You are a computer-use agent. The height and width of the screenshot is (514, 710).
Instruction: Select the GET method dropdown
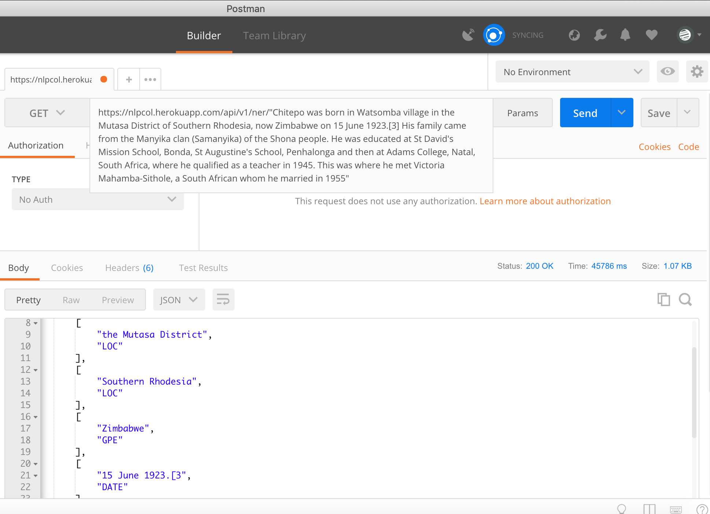tap(47, 113)
